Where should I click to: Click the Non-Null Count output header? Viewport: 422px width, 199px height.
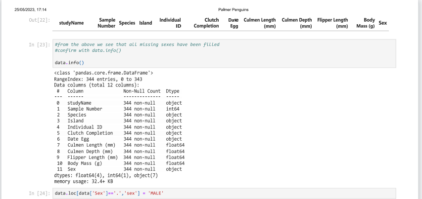pos(142,91)
